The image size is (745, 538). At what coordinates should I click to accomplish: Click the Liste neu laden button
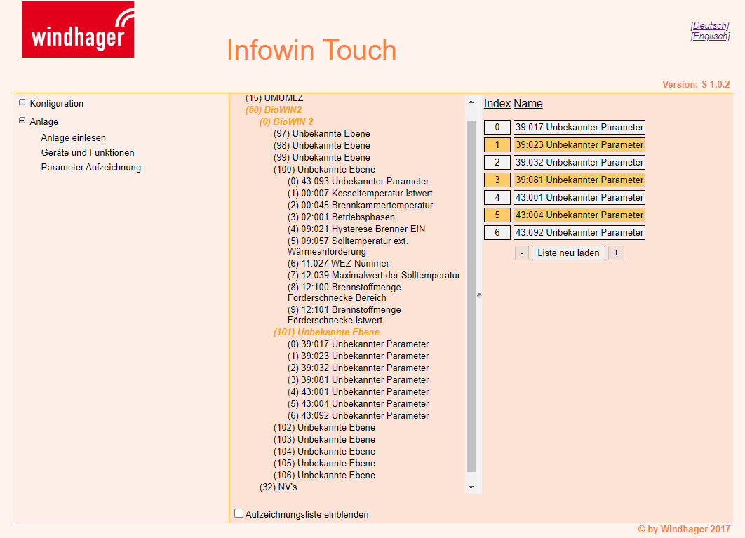568,253
